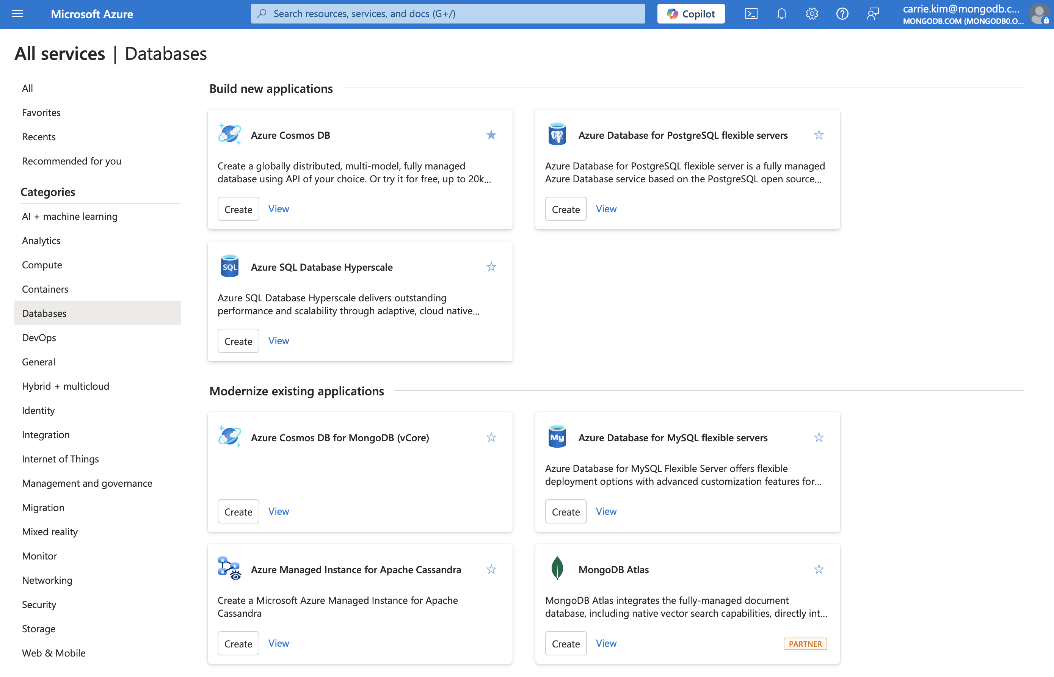The image size is (1054, 677).
Task: Open the Azure Cloud Shell terminal icon
Action: pyautogui.click(x=751, y=14)
